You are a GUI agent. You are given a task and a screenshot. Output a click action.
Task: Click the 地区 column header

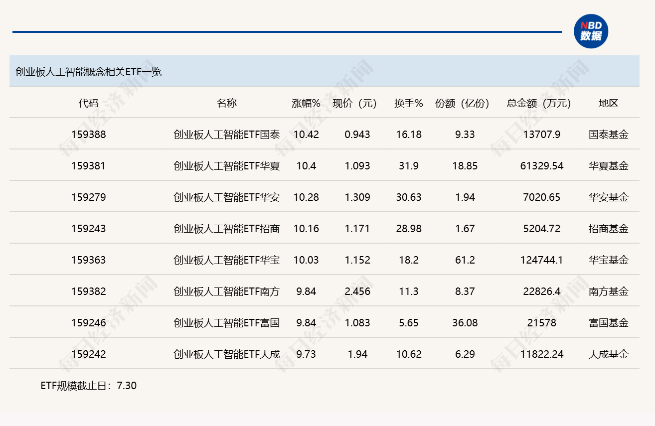coord(608,103)
